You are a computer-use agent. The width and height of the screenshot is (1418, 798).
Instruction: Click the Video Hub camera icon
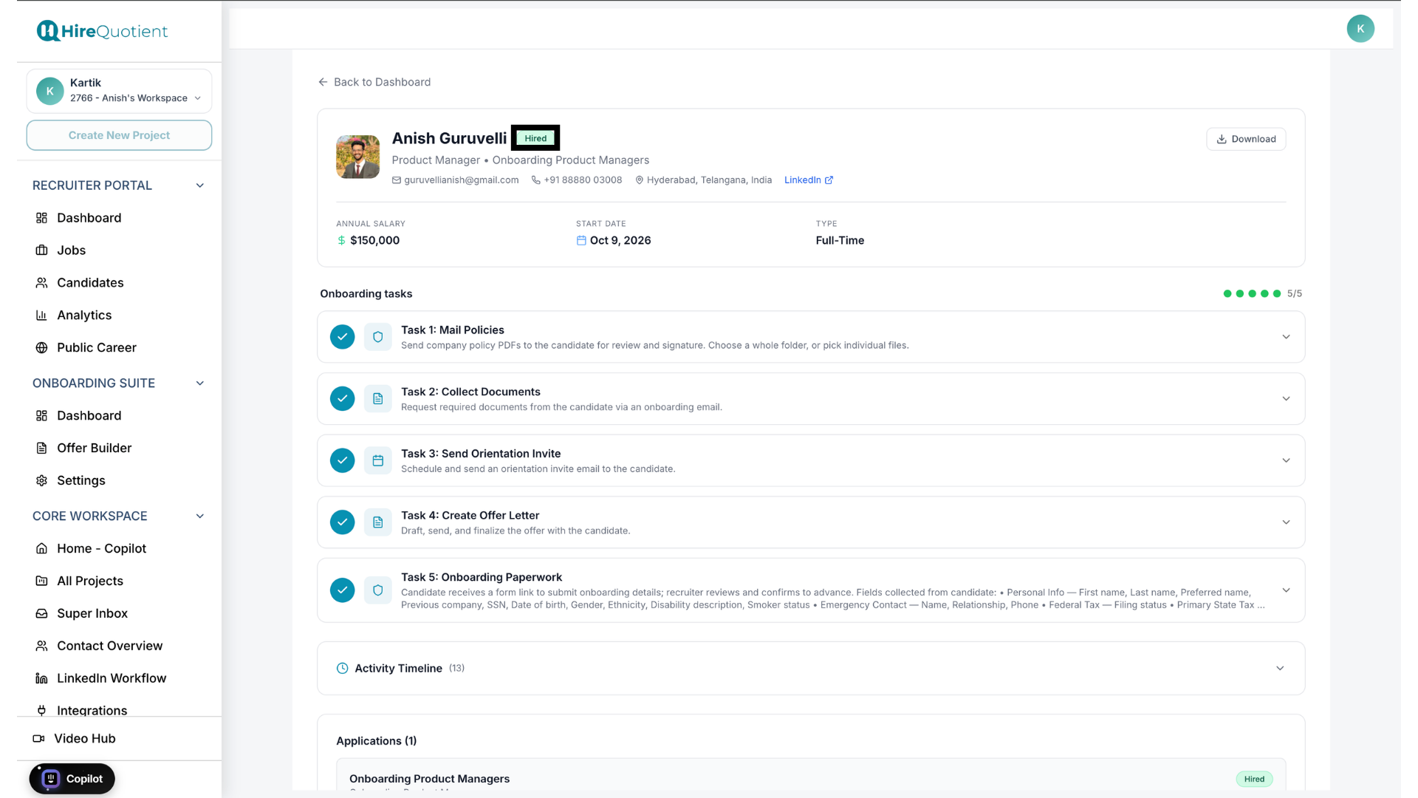click(38, 739)
